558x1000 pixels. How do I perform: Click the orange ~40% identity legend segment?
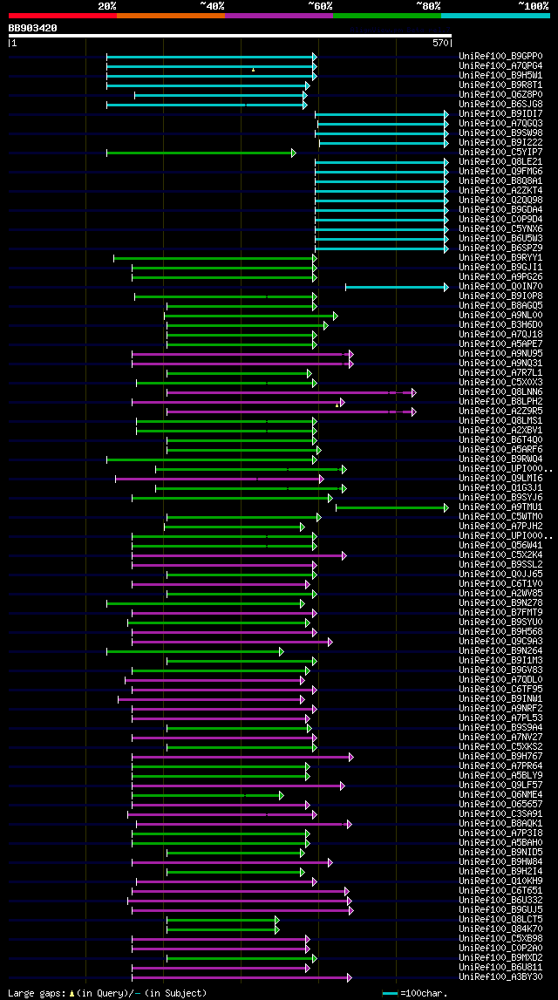click(171, 16)
